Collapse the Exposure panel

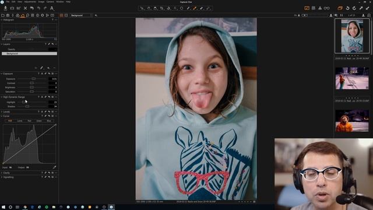tap(2, 74)
